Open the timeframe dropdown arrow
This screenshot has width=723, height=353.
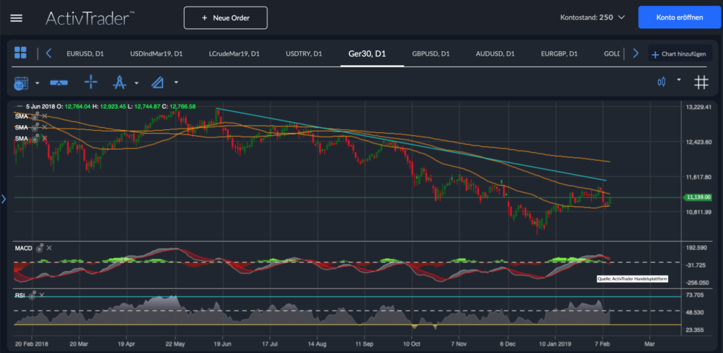pos(37,83)
